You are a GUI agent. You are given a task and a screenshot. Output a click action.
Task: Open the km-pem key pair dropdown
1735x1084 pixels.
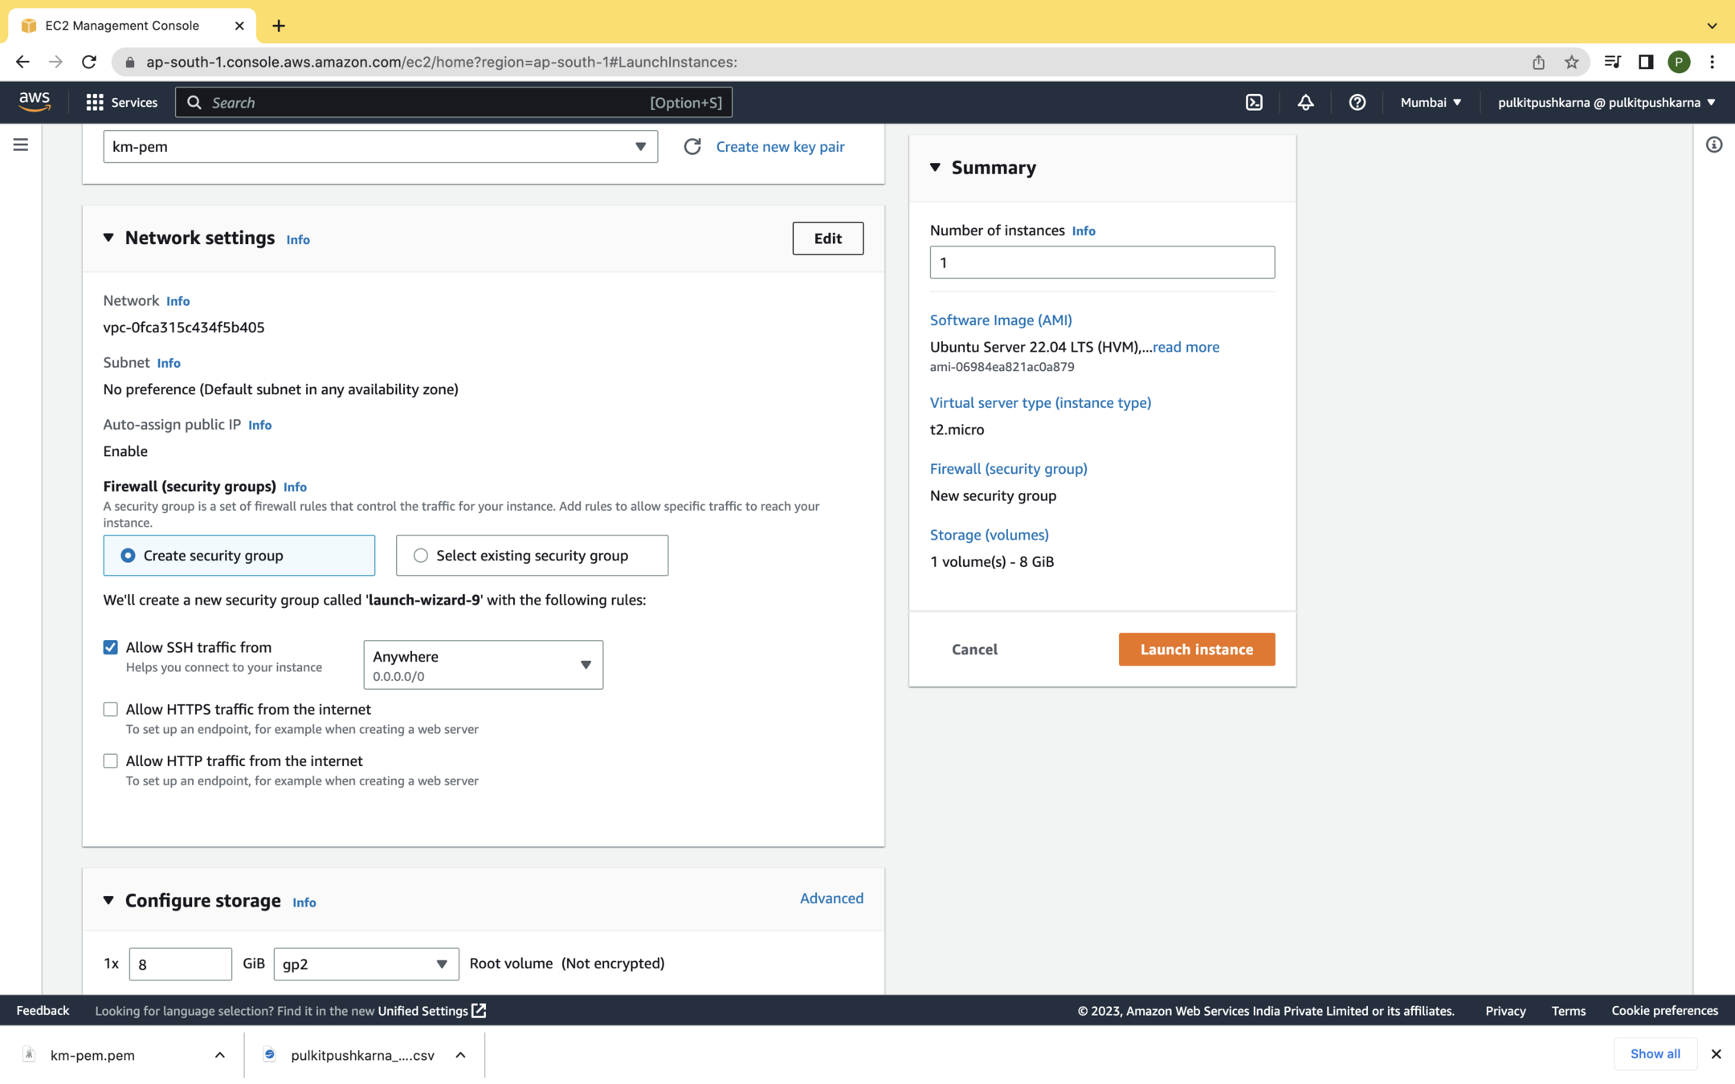point(380,147)
